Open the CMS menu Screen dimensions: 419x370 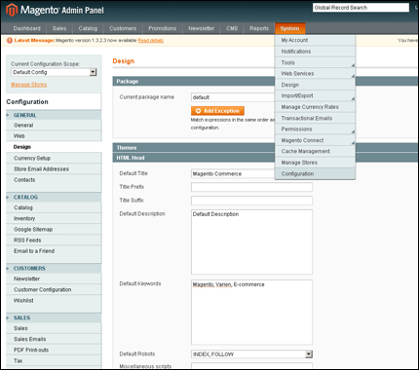coord(232,28)
